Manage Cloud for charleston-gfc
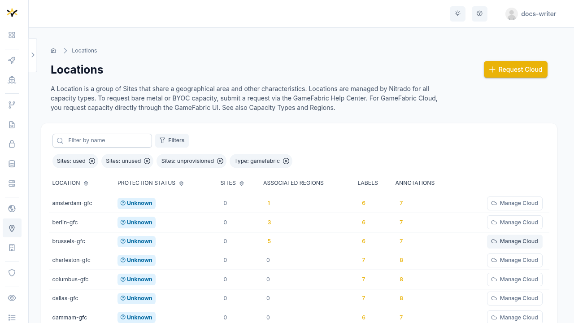The height and width of the screenshot is (323, 574). click(515, 260)
